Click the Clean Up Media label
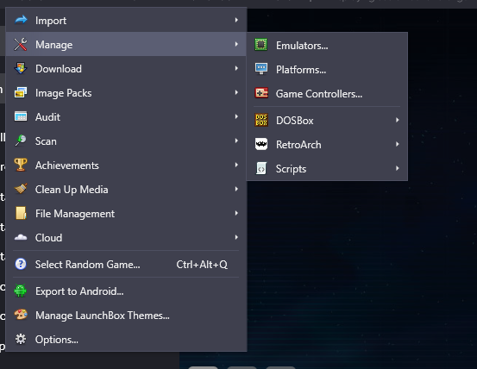The image size is (477, 369). pos(72,190)
